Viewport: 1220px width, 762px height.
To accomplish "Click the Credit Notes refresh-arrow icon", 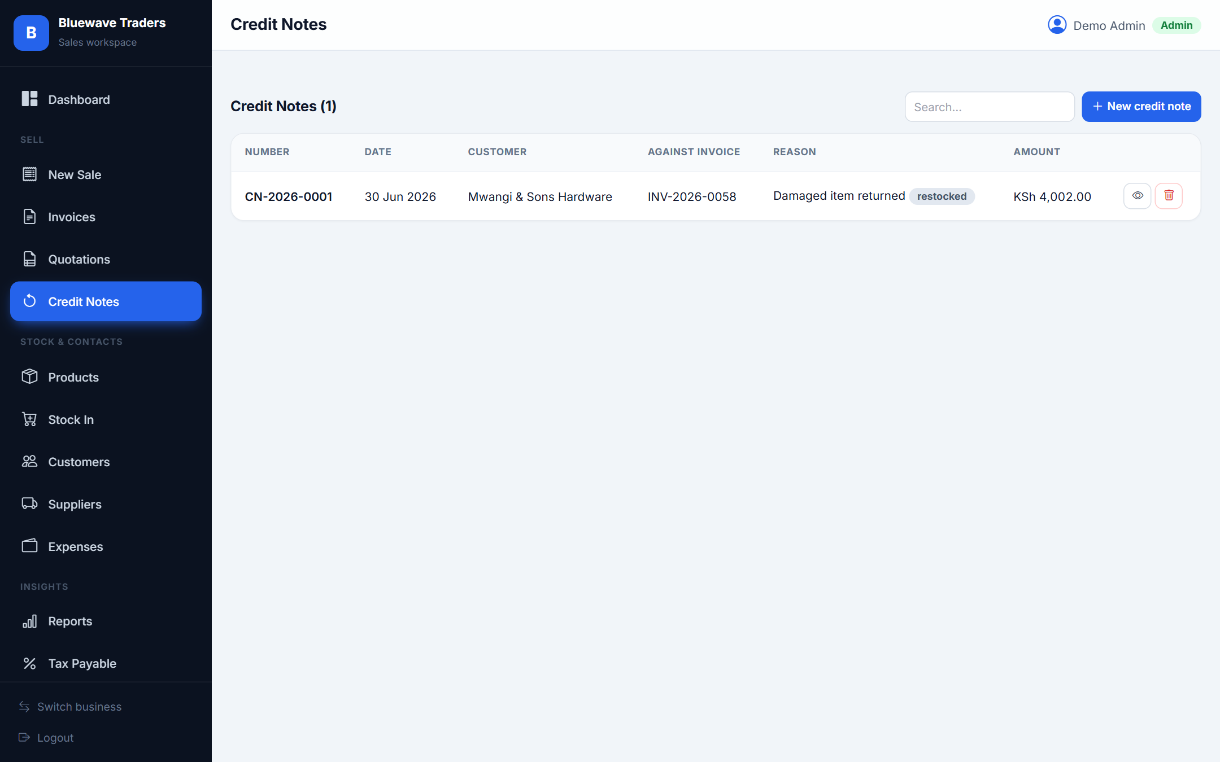I will [29, 301].
